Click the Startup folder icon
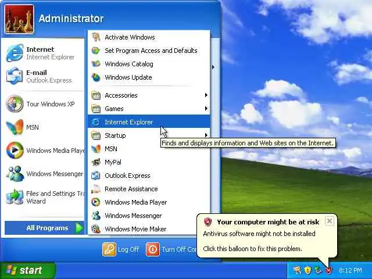 [x=96, y=135]
